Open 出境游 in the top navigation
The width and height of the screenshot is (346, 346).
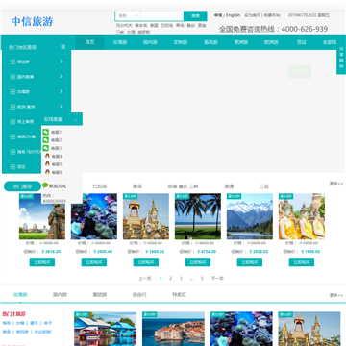(x=120, y=42)
